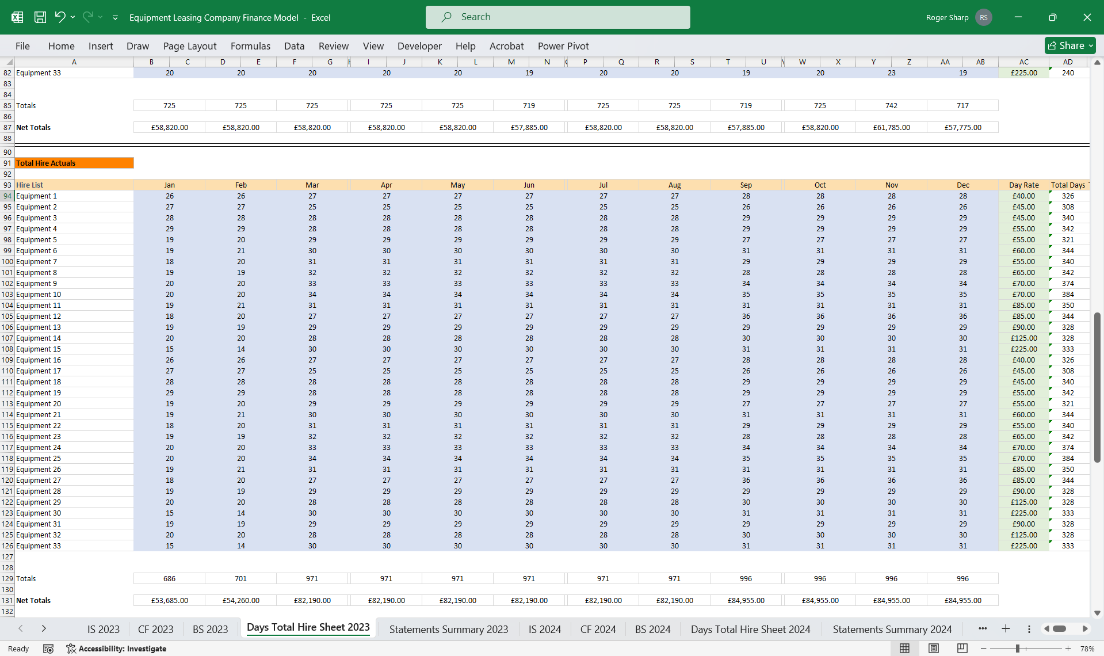Show more sheet tabs ellipsis
Image resolution: width=1104 pixels, height=656 pixels.
(982, 628)
